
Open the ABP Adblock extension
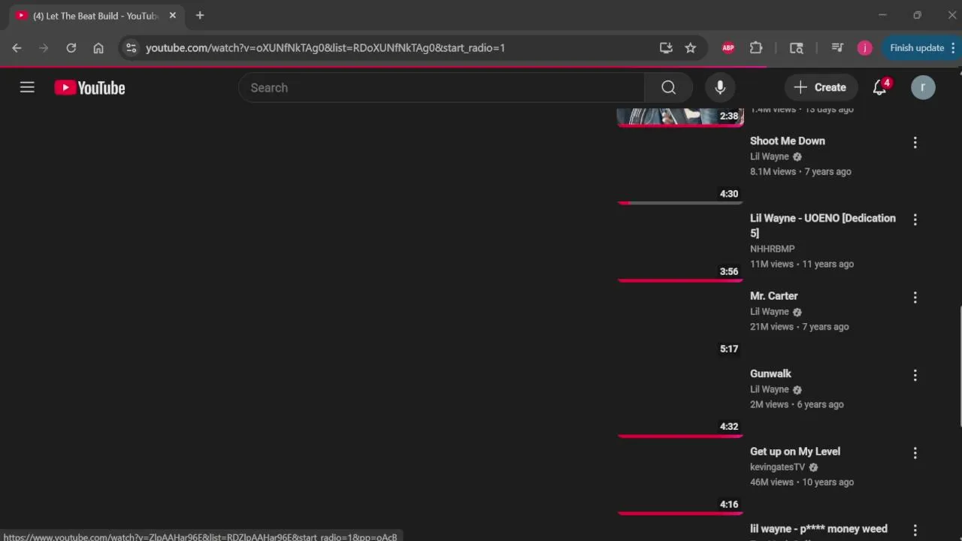[x=728, y=48]
